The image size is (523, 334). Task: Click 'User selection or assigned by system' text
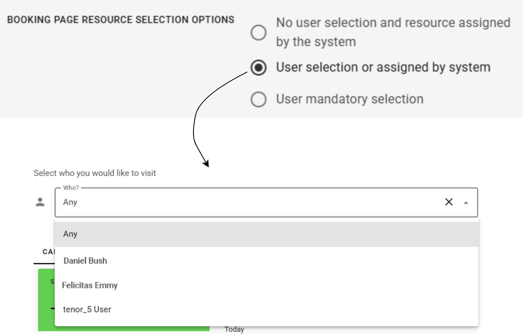(x=383, y=68)
